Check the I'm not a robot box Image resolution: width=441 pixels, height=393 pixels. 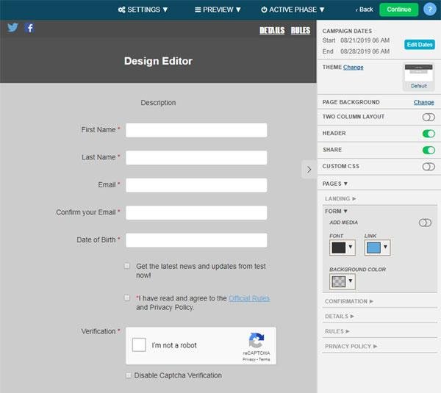click(x=139, y=345)
